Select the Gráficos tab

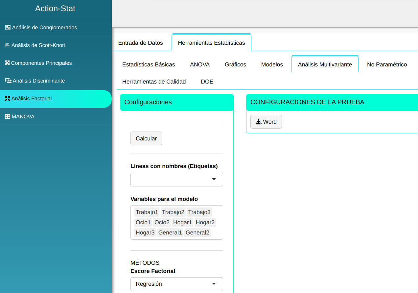click(x=235, y=64)
